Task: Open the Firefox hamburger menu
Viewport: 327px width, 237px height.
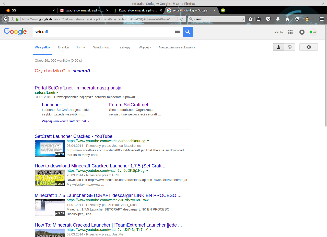Action: 322,19
